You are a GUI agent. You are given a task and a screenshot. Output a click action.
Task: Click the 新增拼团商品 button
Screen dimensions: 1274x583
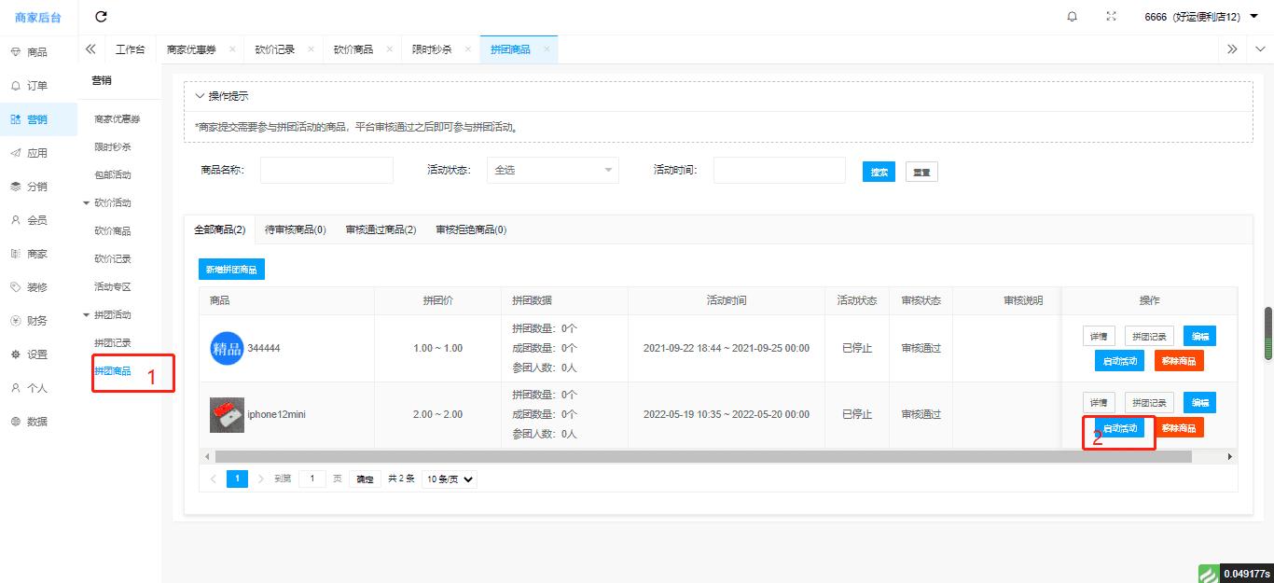coord(231,270)
